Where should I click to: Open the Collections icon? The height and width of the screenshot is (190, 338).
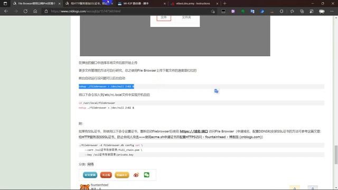302,11
